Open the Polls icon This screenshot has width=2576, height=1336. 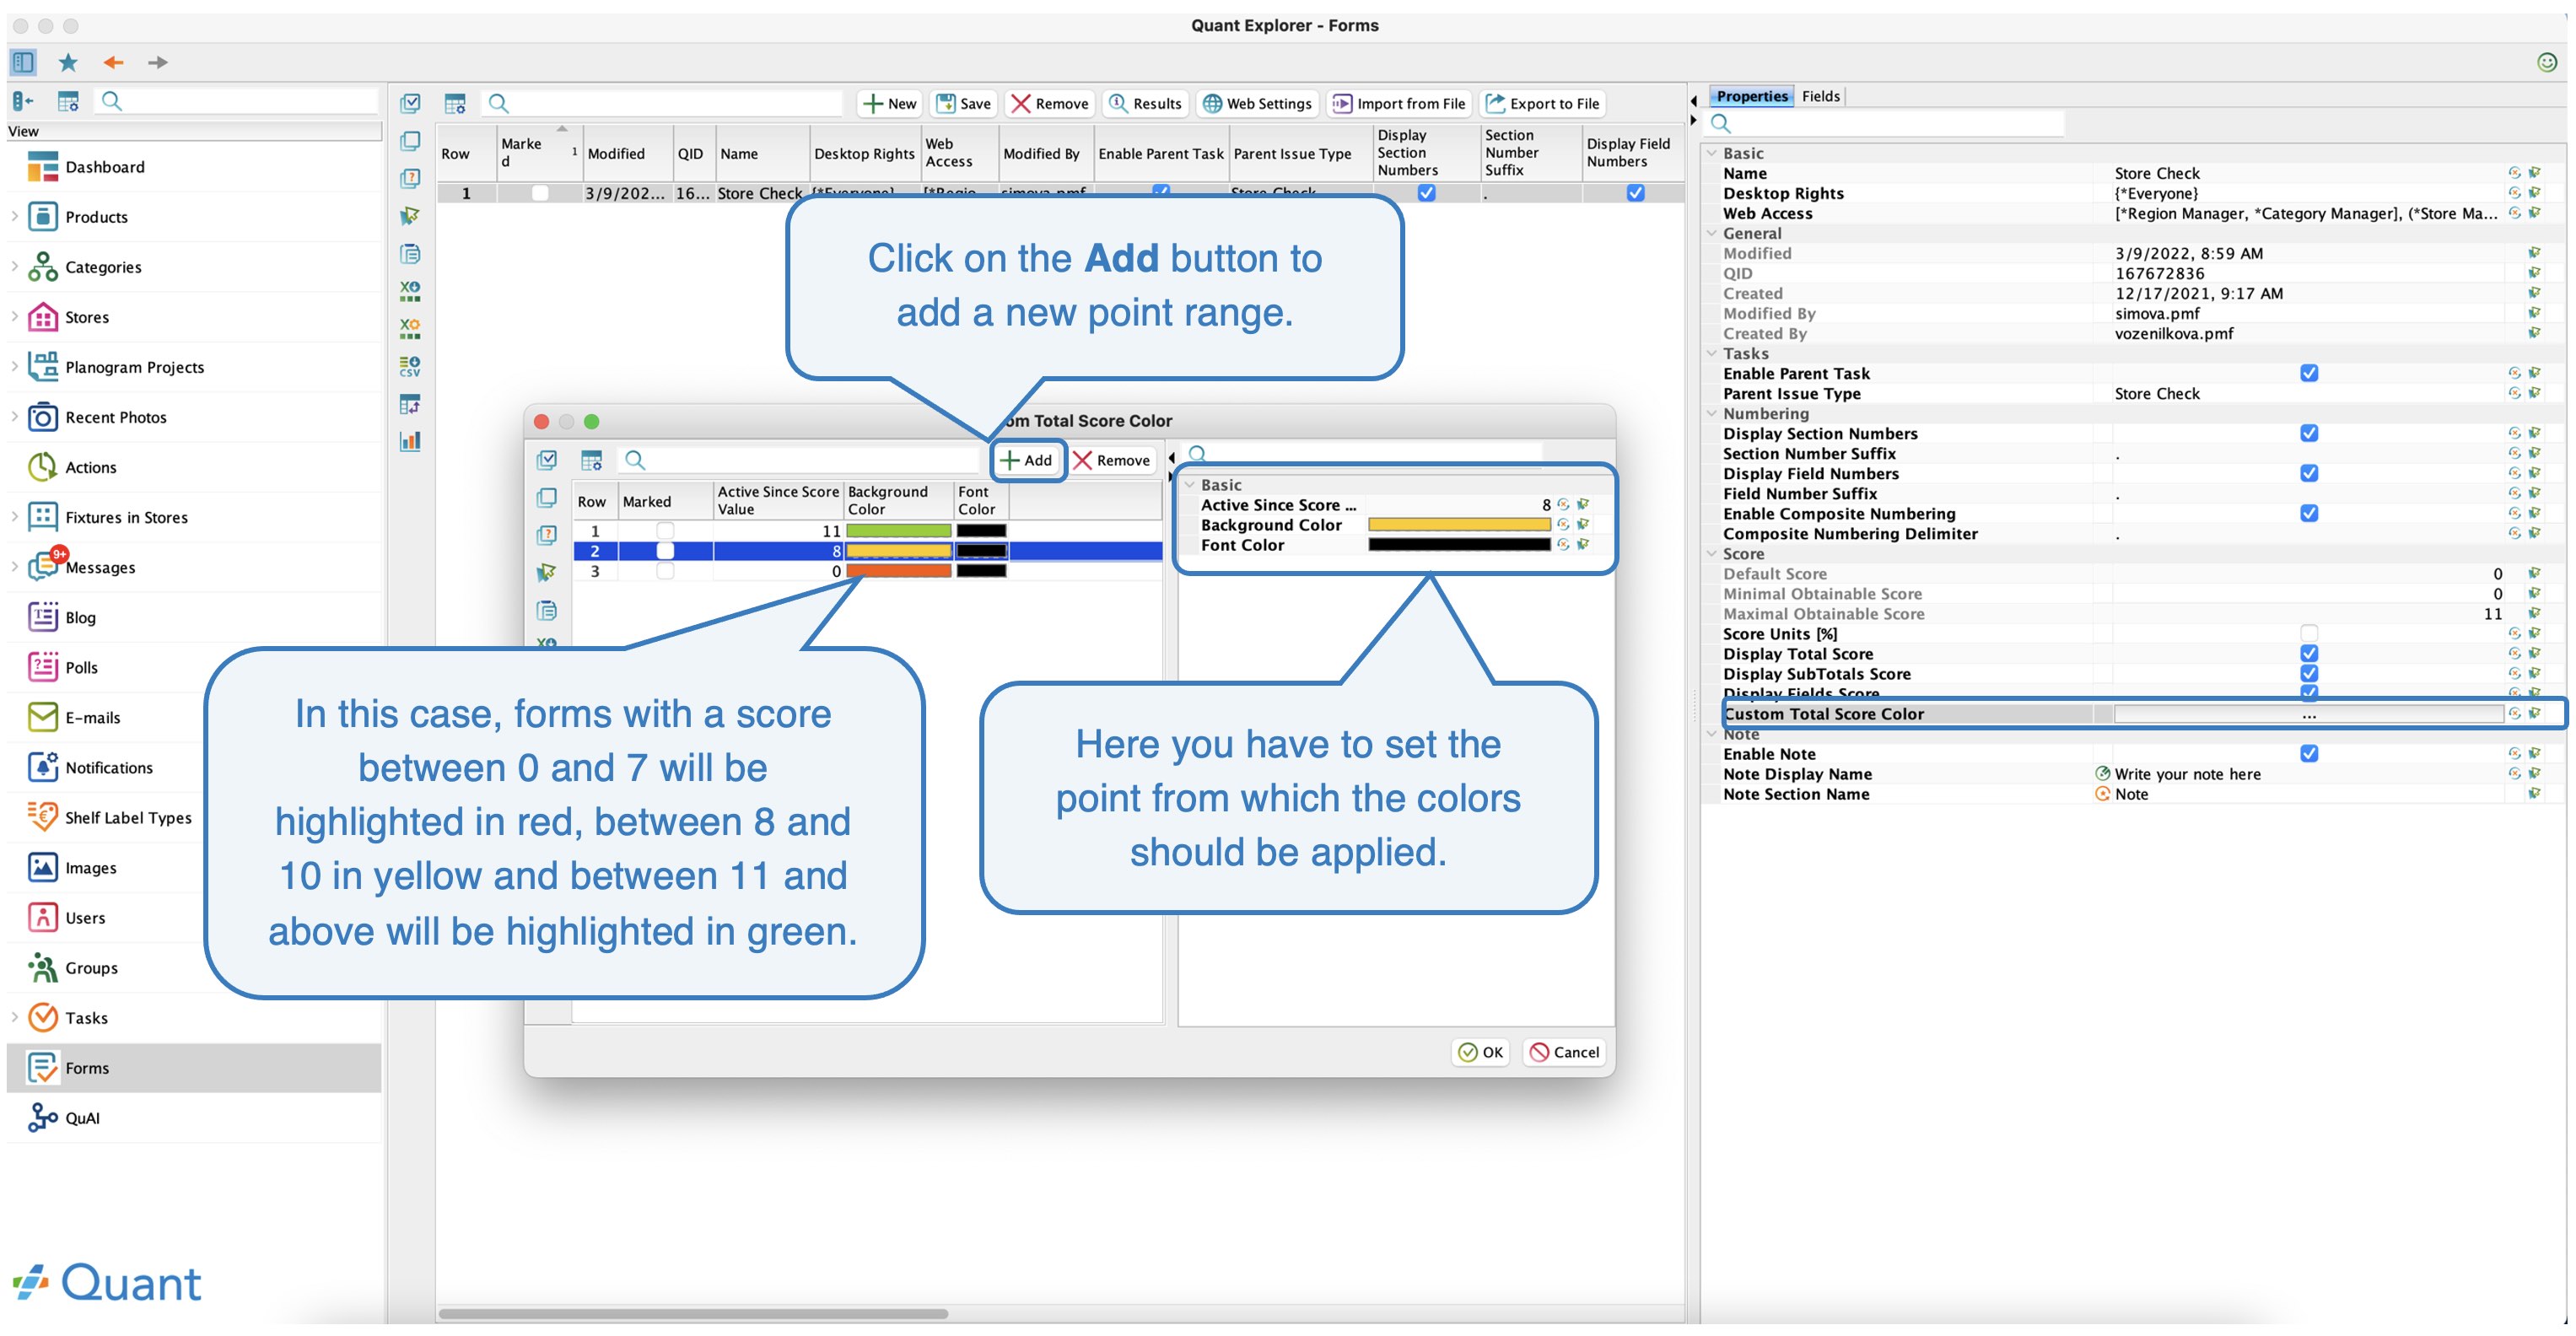pyautogui.click(x=42, y=667)
